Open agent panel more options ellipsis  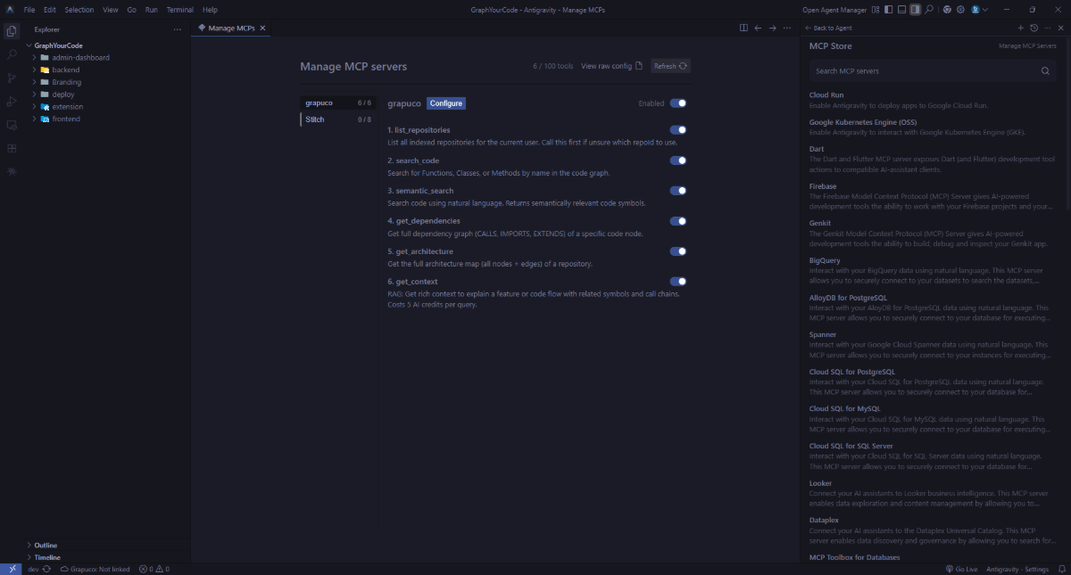pyautogui.click(x=1048, y=28)
